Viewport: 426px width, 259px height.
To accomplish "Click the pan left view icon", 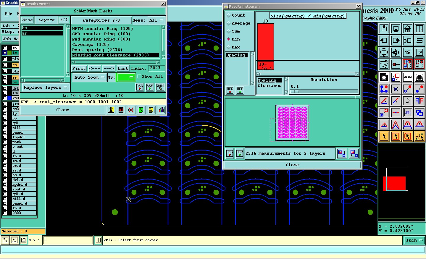I will coord(384,41).
